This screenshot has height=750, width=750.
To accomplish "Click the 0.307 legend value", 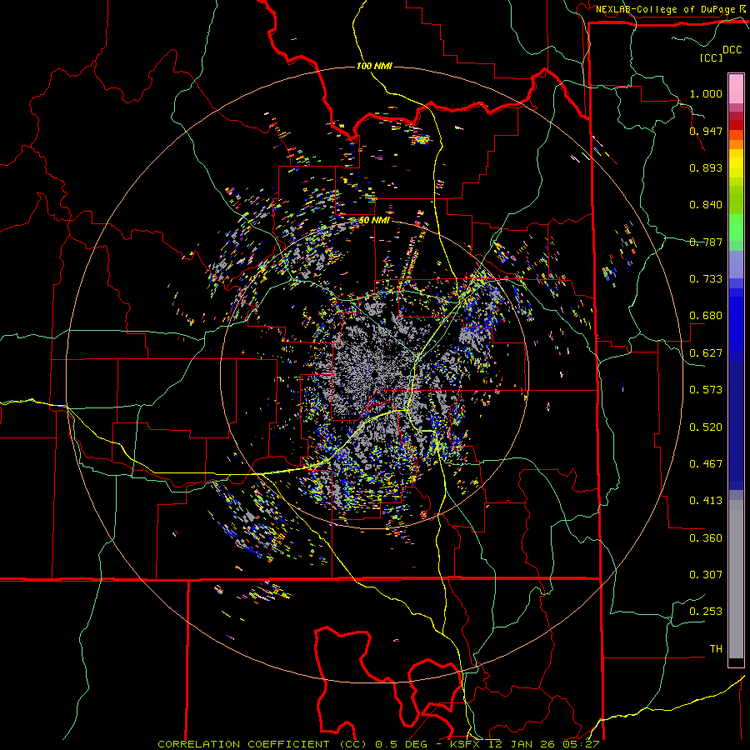I will (x=706, y=575).
